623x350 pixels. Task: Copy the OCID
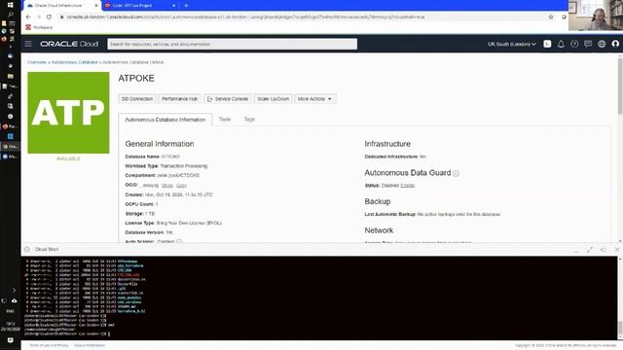pyautogui.click(x=181, y=186)
